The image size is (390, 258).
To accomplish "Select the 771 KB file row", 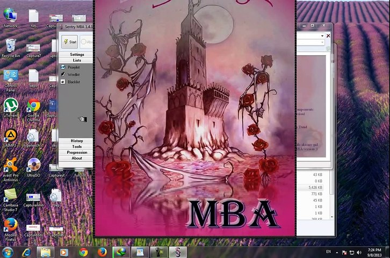I will coord(313,194).
